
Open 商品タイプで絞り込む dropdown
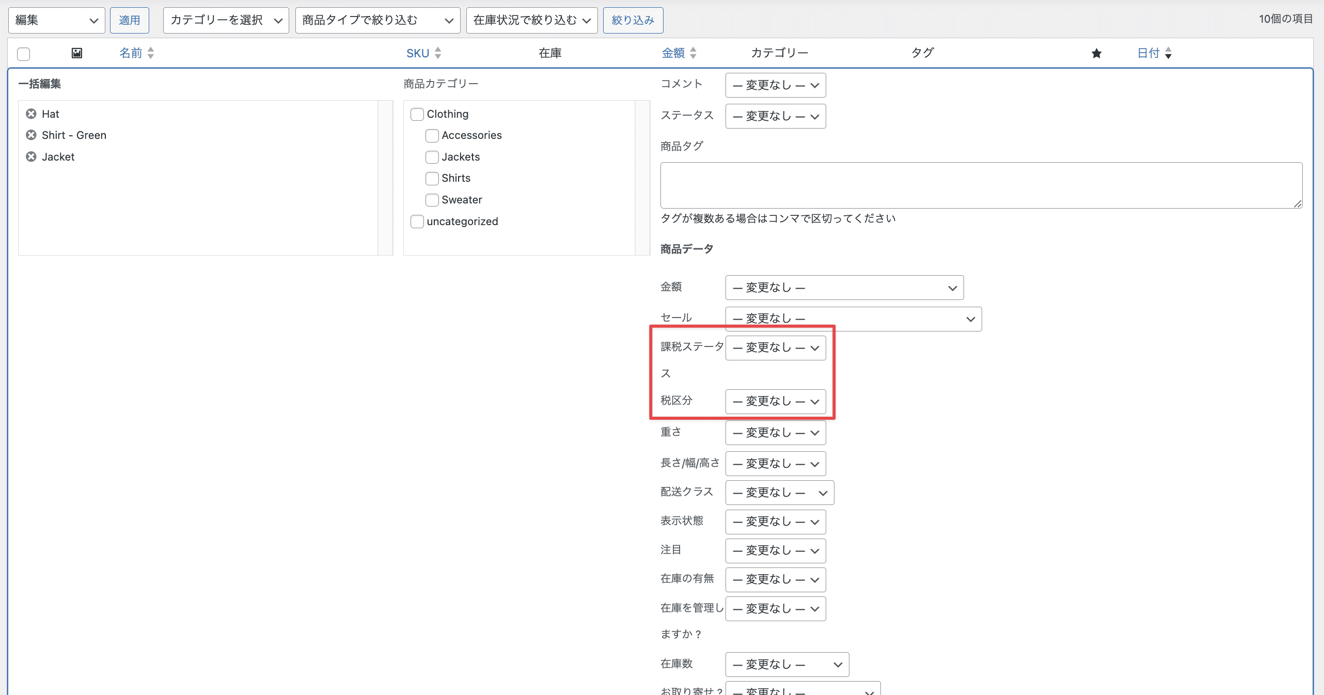pyautogui.click(x=377, y=20)
